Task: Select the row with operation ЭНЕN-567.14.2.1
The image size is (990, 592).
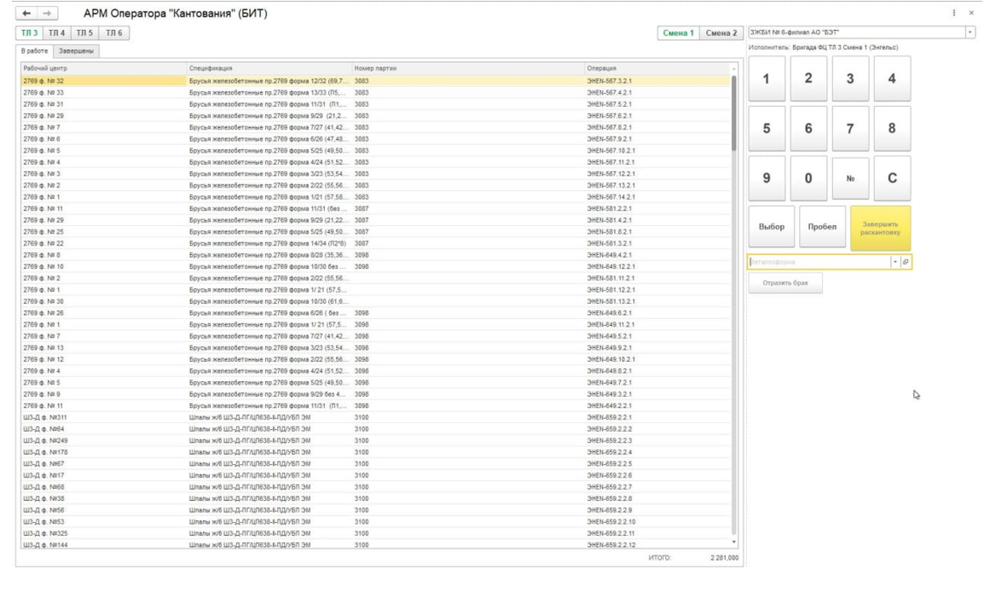Action: pos(376,197)
